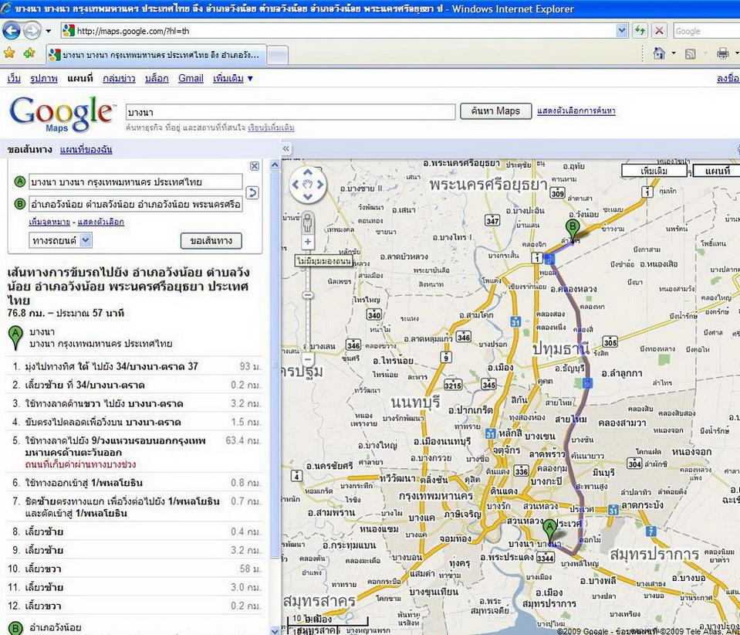740x635 pixels.
Task: Click the Home page icon
Action: (659, 53)
